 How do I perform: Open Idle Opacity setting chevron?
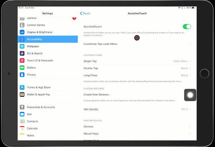(x=190, y=109)
